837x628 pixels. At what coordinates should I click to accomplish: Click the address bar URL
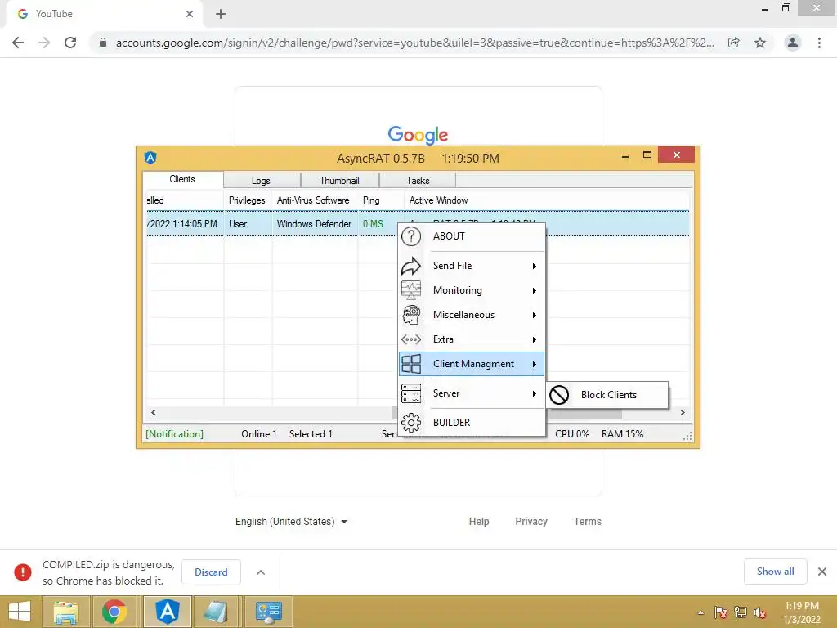414,43
